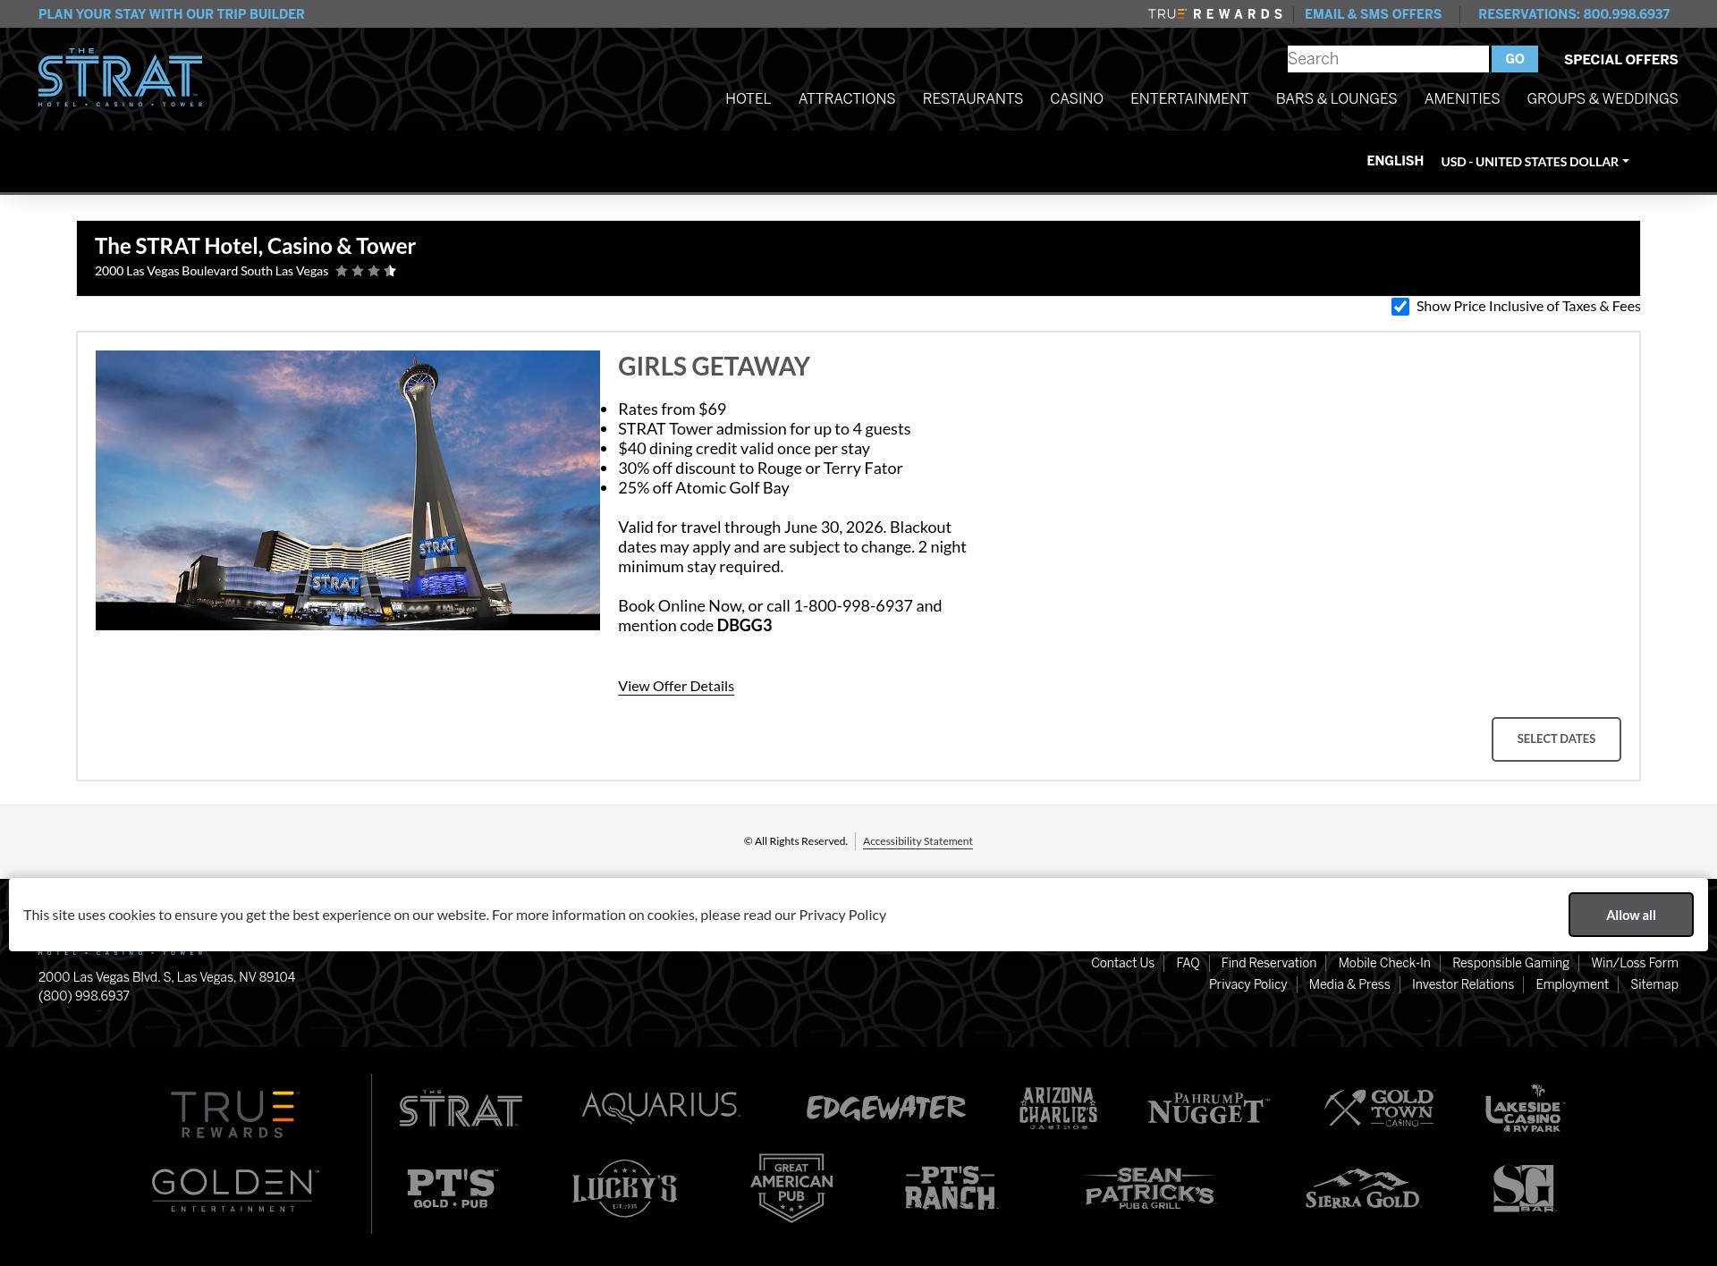This screenshot has height=1266, width=1717.
Task: Open Aquarius casino logo
Action: click(661, 1106)
